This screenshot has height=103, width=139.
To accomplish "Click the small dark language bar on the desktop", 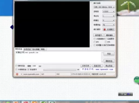I will click(125, 94).
